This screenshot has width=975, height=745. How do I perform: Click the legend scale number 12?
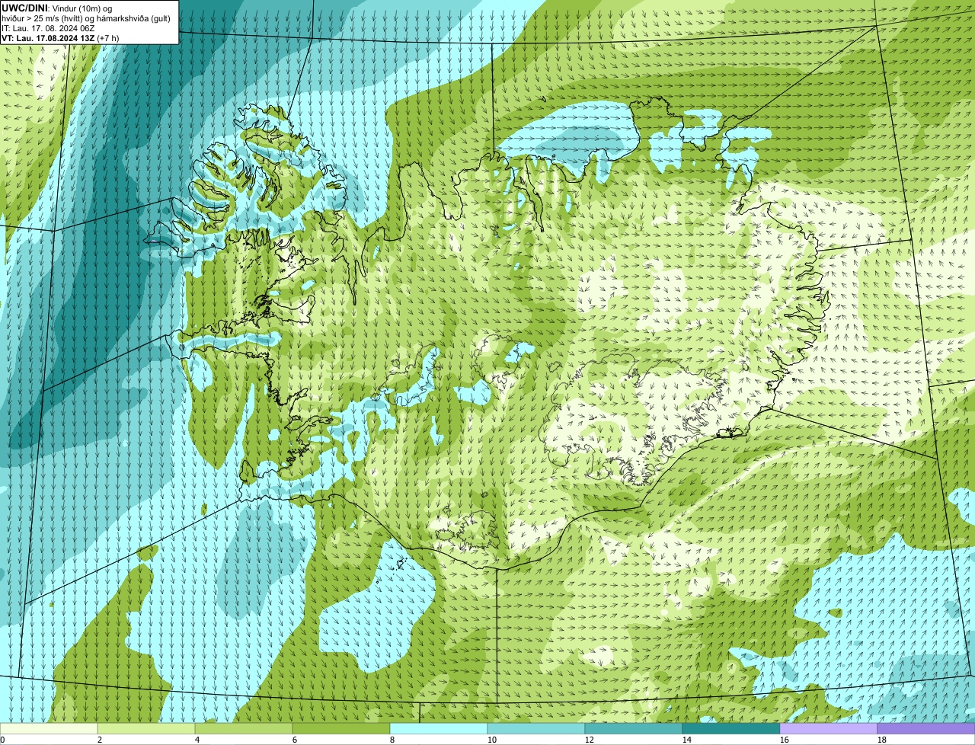point(590,740)
